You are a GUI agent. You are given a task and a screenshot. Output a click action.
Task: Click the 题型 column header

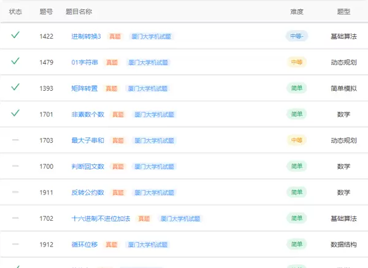click(343, 12)
